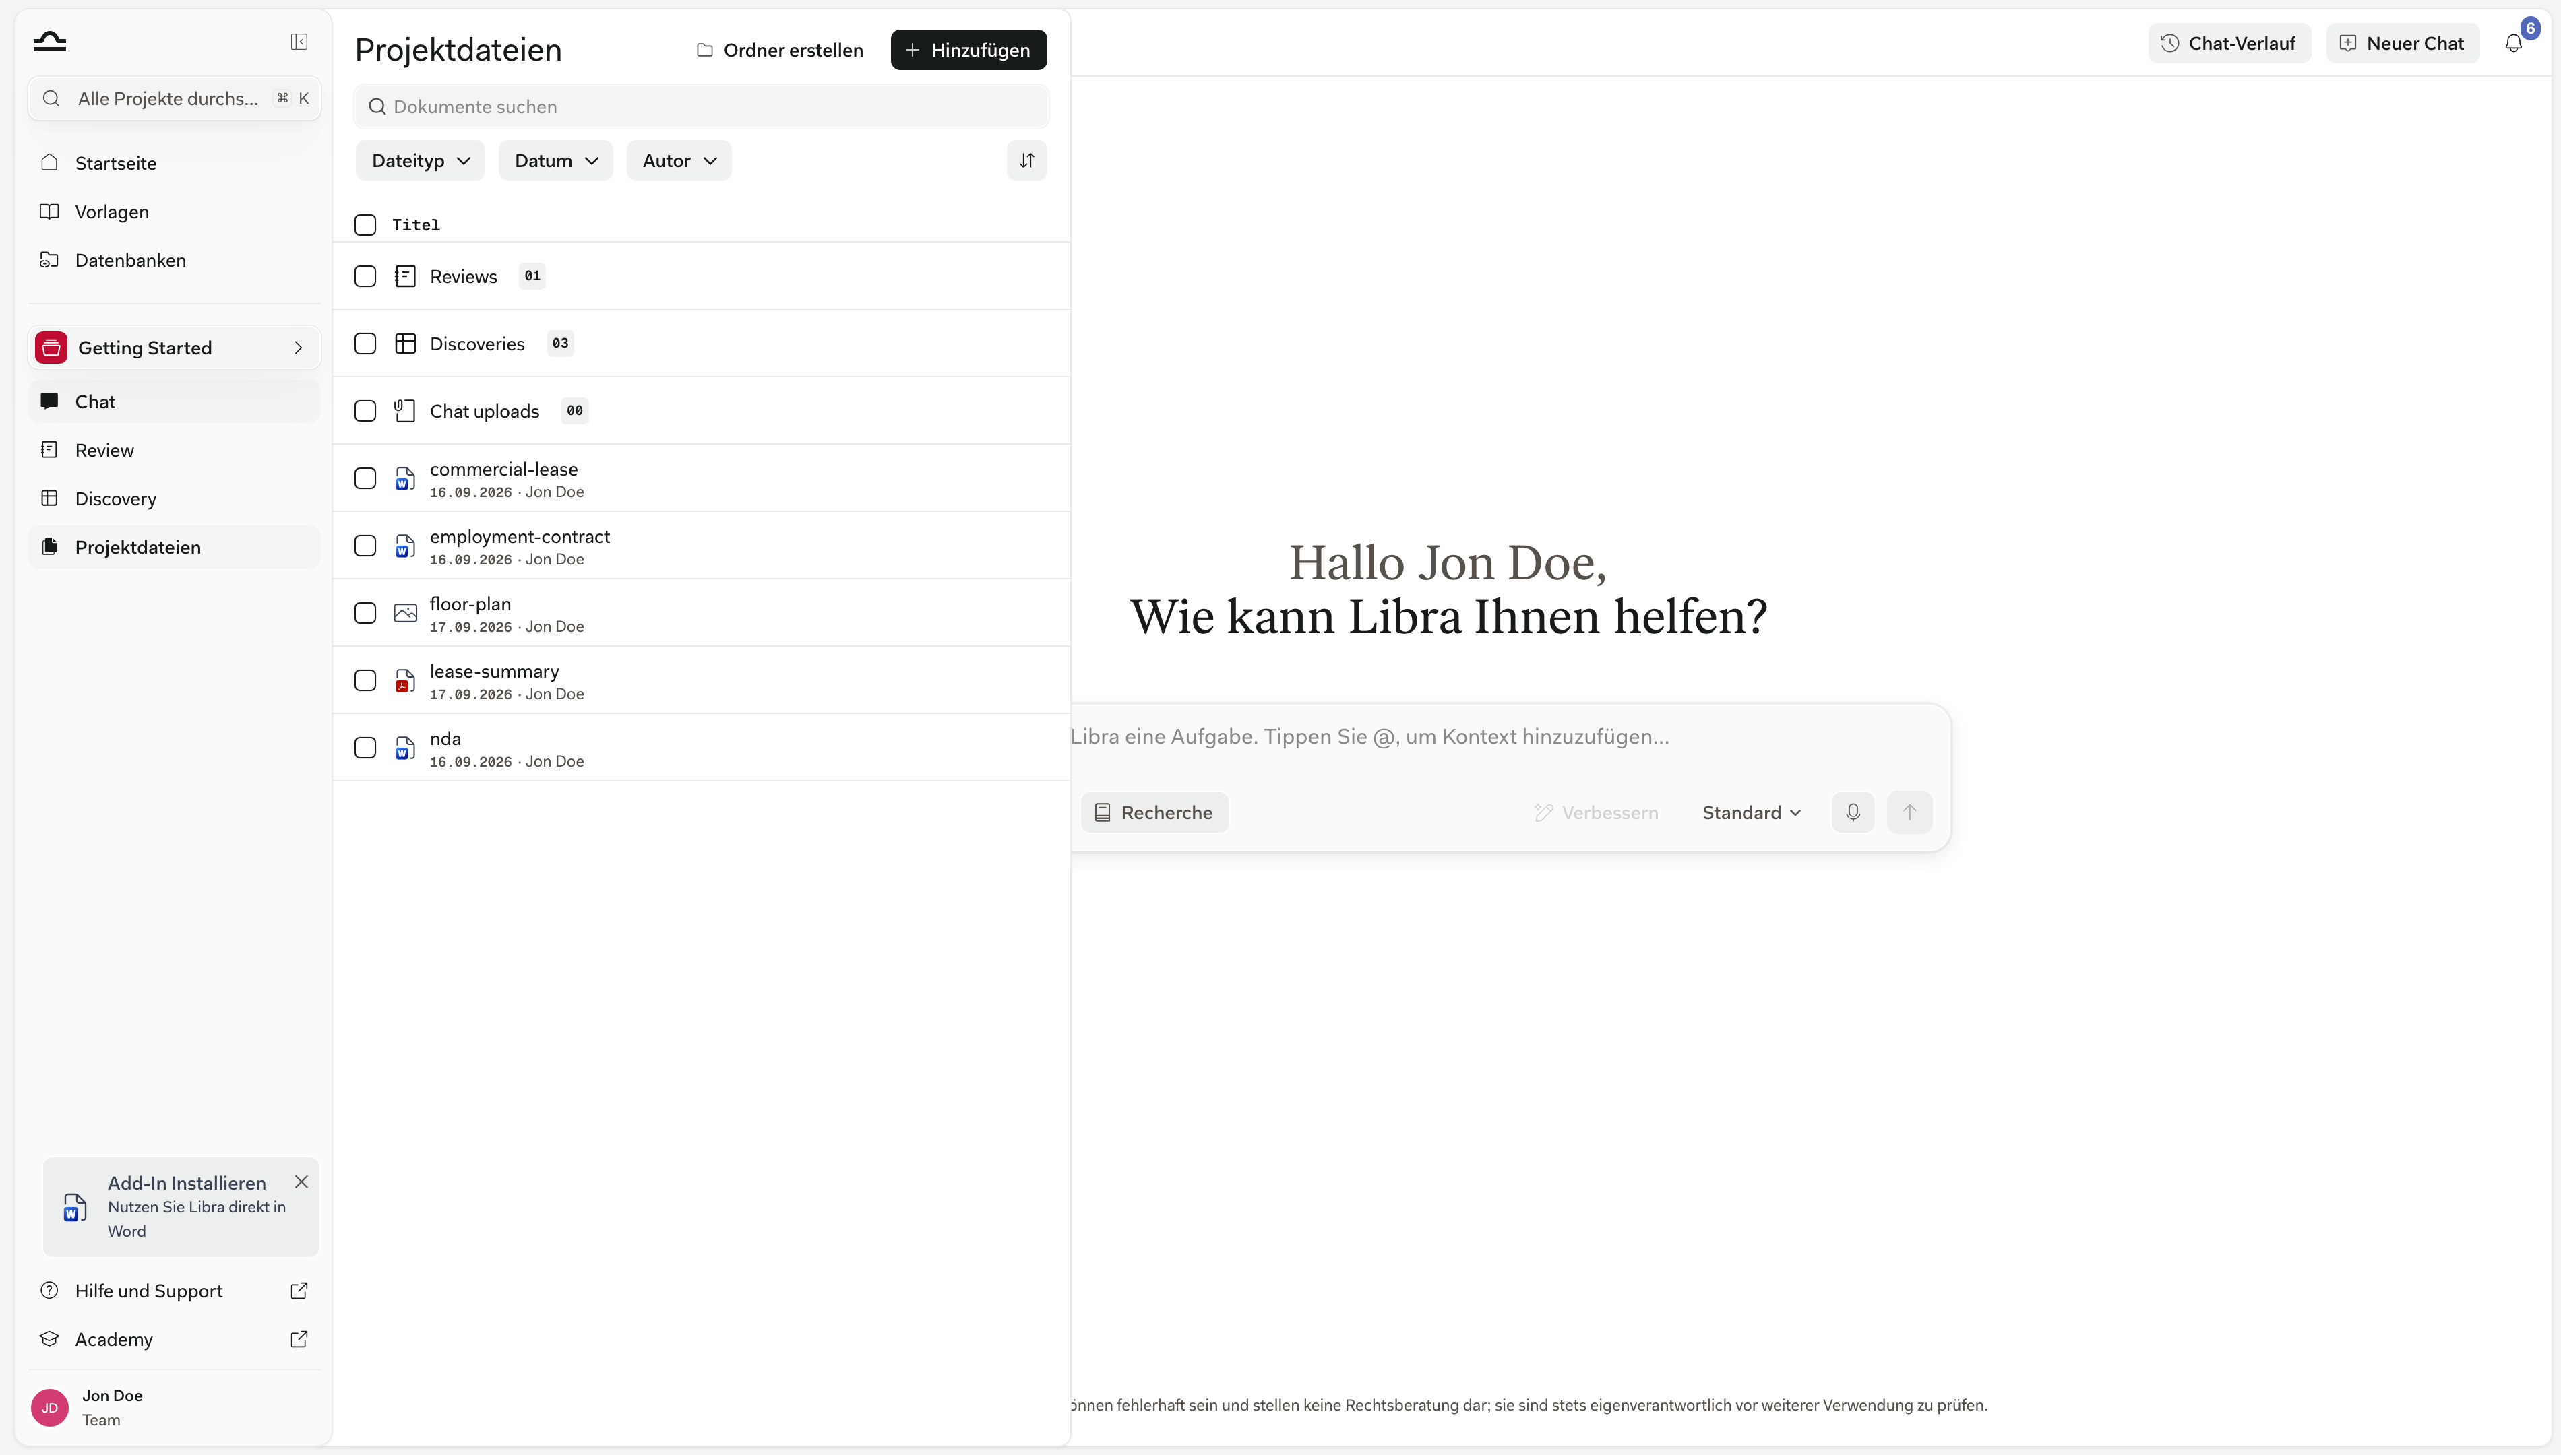Image resolution: width=2561 pixels, height=1455 pixels.
Task: Open the Dateityp filter dropdown
Action: 420,160
